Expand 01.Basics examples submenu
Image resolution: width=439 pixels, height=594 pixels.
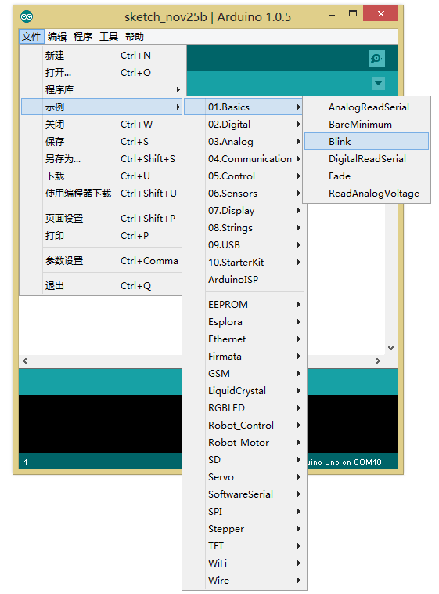pos(243,107)
